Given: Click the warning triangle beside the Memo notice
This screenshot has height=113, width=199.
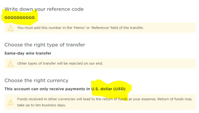Looking at the screenshot, I should [x=11, y=28].
